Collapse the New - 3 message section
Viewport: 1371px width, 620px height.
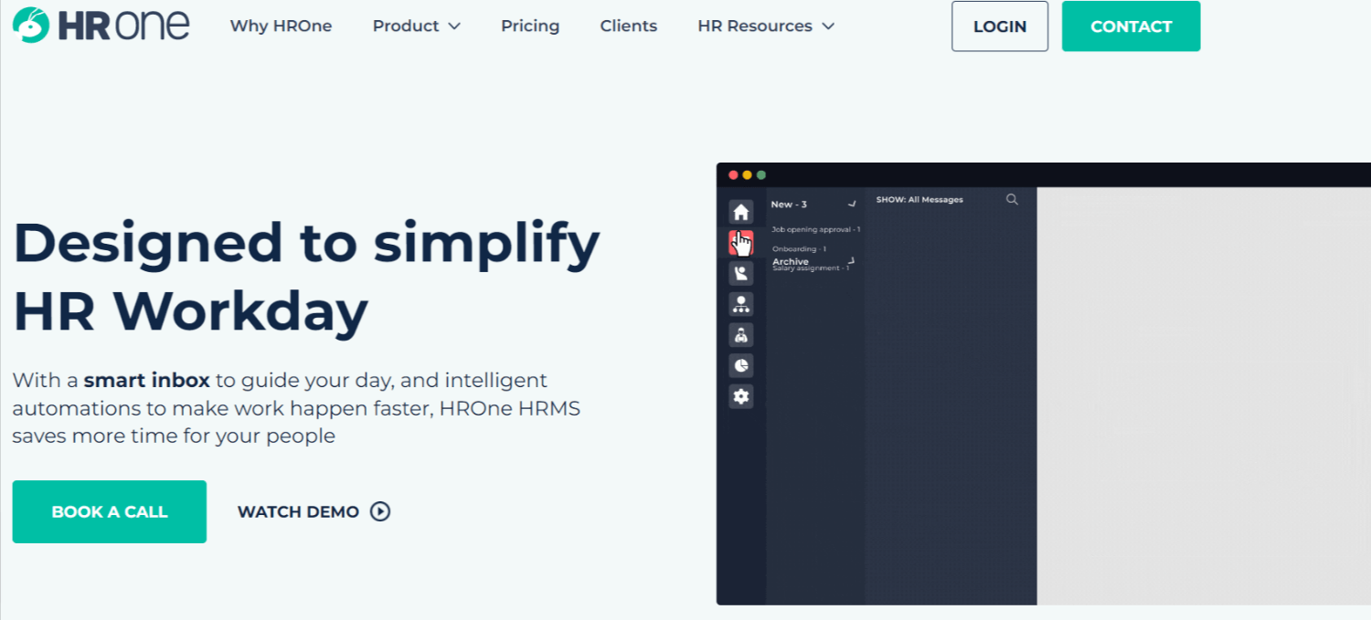[x=852, y=205]
